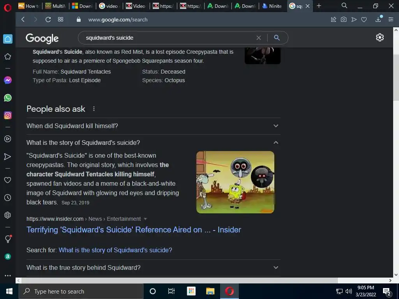Open speed dial grid icon in toolbar
The height and width of the screenshot is (299, 399).
(x=60, y=19)
